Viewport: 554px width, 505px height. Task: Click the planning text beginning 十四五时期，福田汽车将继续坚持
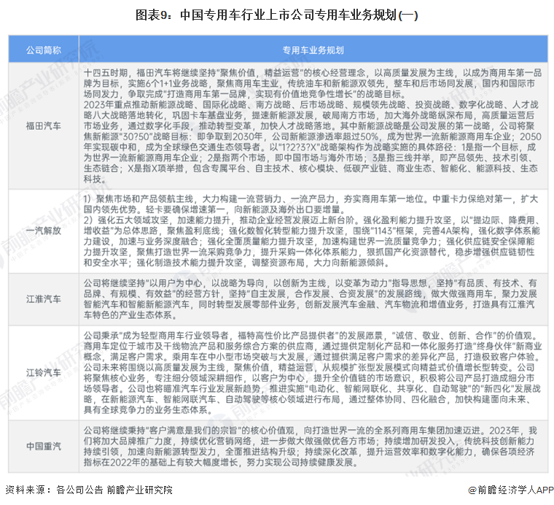coord(313,126)
